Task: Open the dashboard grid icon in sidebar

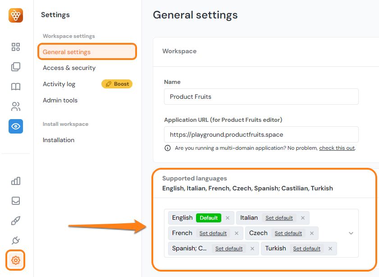Action: 16,47
